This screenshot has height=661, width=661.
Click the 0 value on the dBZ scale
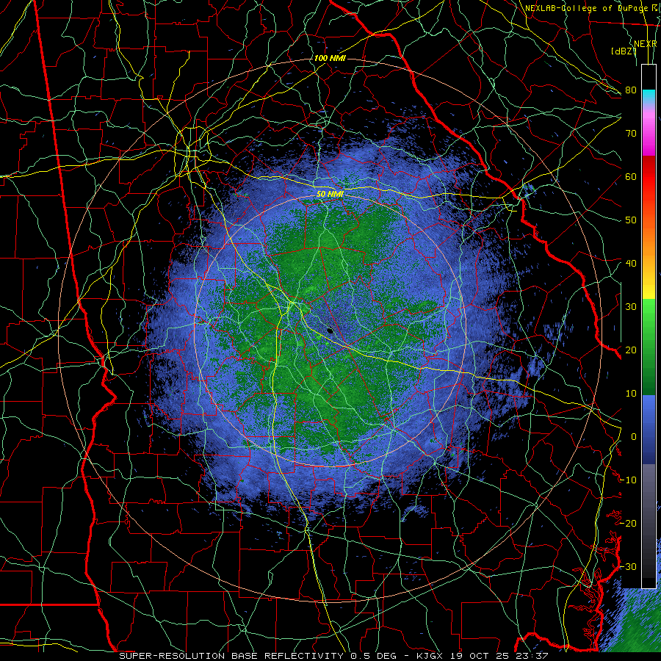634,437
